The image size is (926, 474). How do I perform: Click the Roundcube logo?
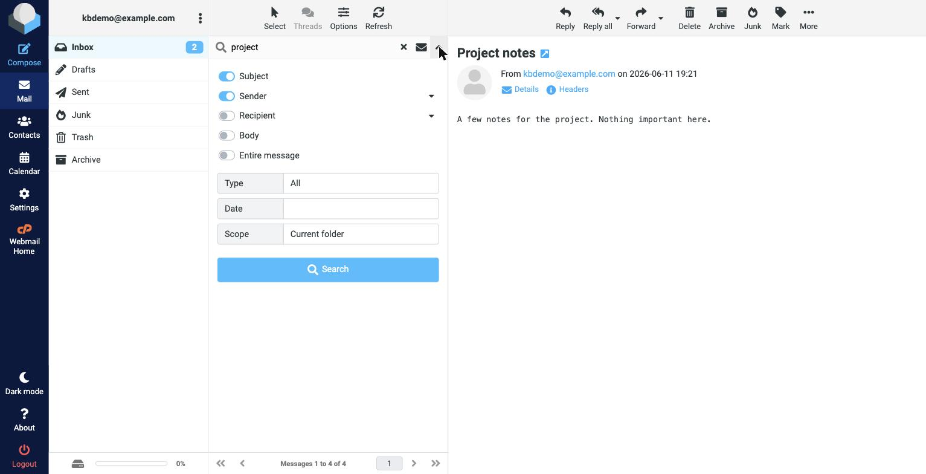tap(24, 18)
